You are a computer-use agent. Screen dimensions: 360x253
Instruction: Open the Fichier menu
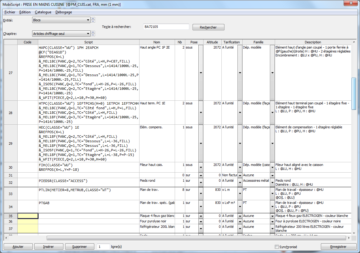[10, 12]
